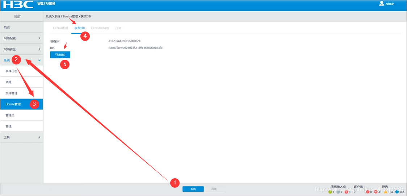
Task: Open 资源 under 系统
Action: pyautogui.click(x=21, y=82)
